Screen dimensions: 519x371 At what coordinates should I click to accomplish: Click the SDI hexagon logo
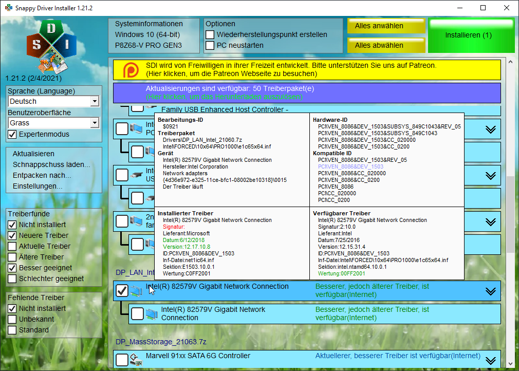[51, 47]
